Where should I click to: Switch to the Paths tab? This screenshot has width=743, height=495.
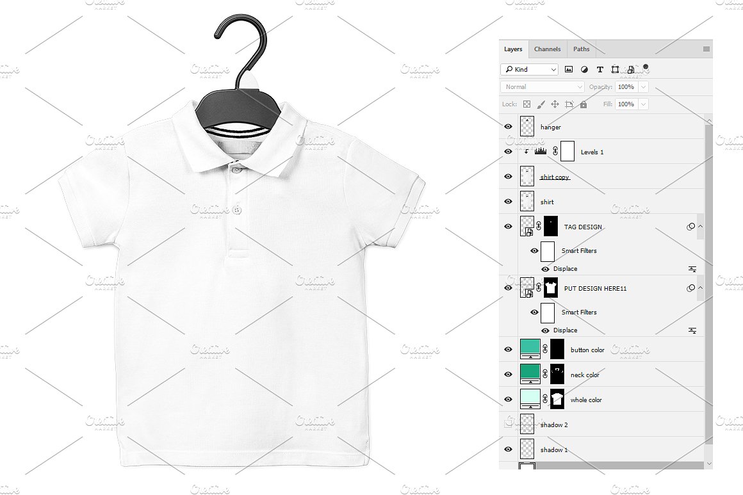pyautogui.click(x=581, y=49)
